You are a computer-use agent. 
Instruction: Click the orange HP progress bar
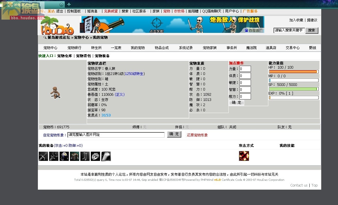[293, 72]
